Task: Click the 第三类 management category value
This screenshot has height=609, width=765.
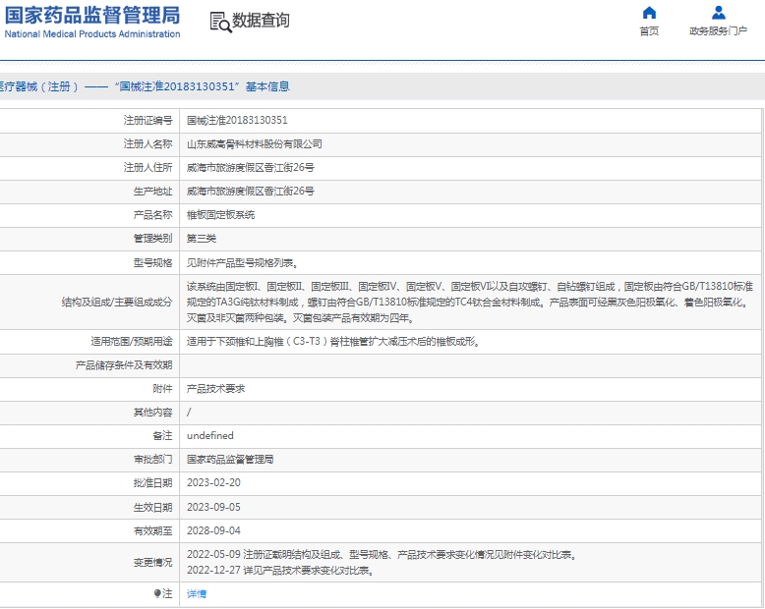Action: coord(201,239)
